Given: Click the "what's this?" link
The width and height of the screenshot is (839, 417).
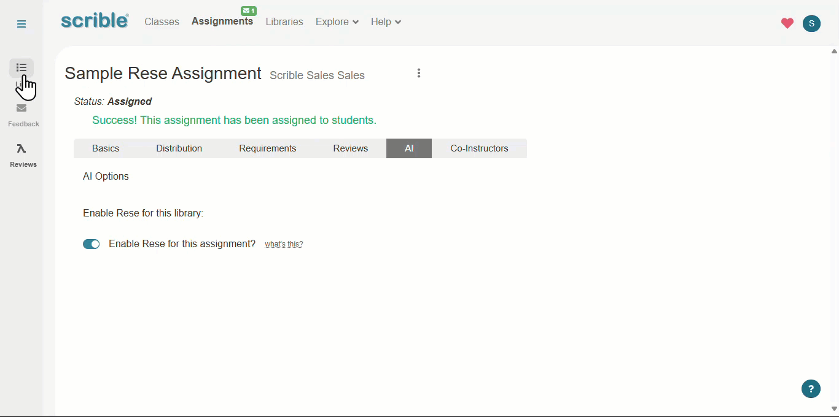Looking at the screenshot, I should click(284, 244).
